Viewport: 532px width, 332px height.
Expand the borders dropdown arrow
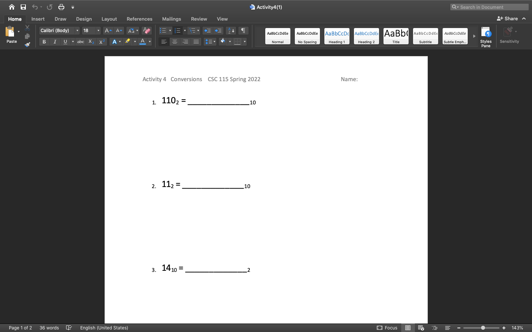point(245,42)
